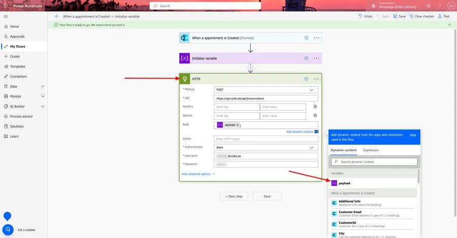Go back using the arrow icon
This screenshot has height=238, width=457.
coord(57,16)
